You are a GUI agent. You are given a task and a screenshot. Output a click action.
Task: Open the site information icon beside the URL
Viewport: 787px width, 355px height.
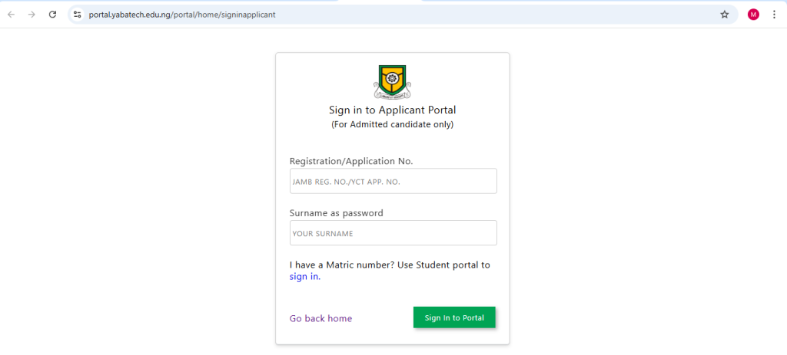(x=78, y=15)
